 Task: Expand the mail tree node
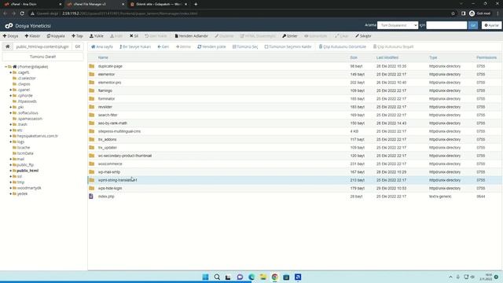(10, 159)
